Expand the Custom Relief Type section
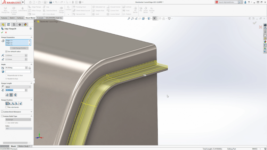This screenshot has width=267, height=150. click(x=31, y=116)
